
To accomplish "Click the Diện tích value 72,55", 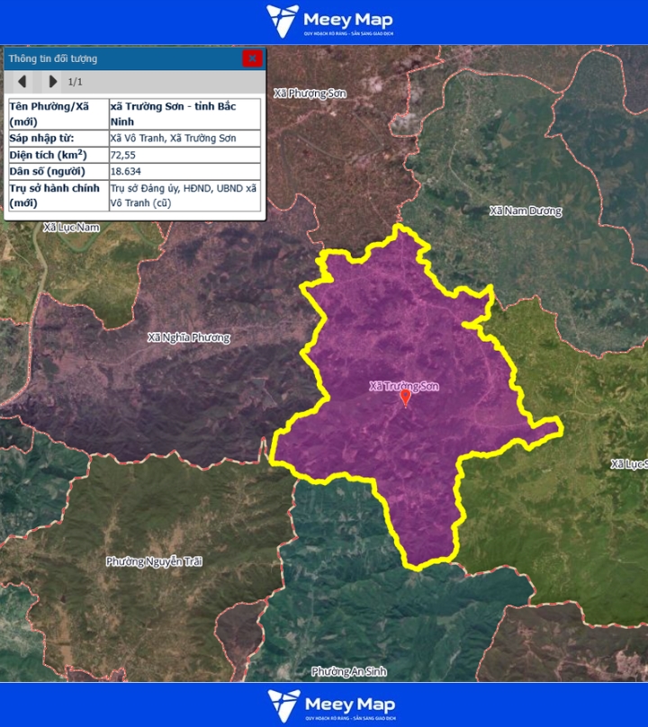I will coord(123,155).
